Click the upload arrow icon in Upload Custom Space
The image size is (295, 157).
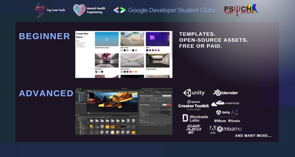click(x=107, y=39)
